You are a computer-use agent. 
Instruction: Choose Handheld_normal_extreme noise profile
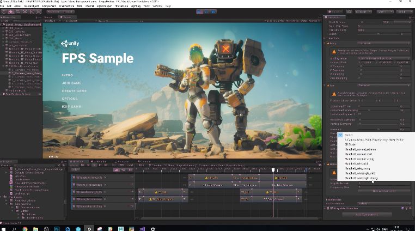[x=360, y=149]
